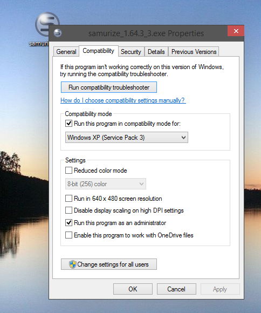Viewport: 261px width, 313px height.
Task: Check Run in 640 x 480 screen resolution
Action: 68,199
